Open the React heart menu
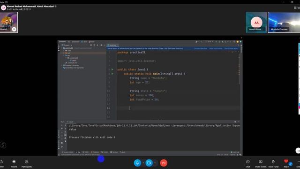300x169 pixels. 286,161
